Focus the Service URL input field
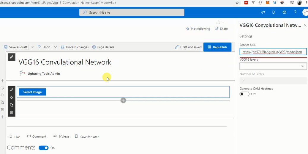This screenshot has height=154, width=308. (x=273, y=52)
